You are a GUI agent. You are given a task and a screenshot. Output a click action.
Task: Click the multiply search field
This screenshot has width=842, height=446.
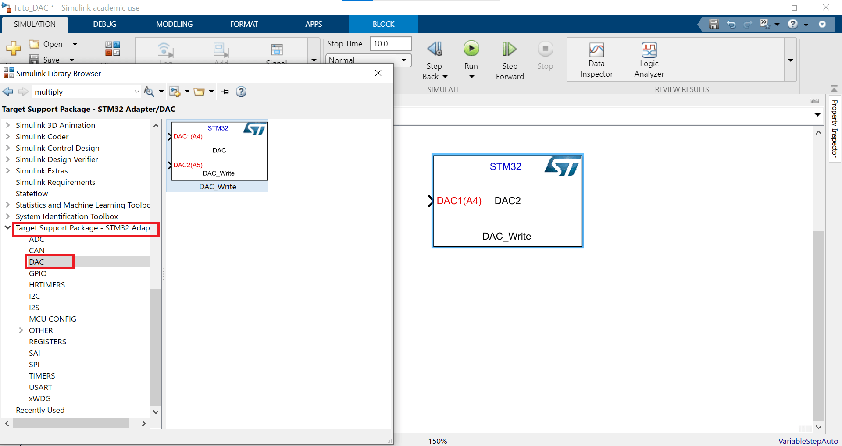point(83,92)
